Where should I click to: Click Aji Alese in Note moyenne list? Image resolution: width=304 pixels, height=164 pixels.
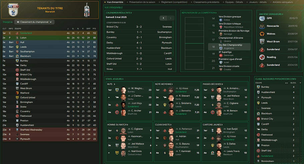point(183,88)
